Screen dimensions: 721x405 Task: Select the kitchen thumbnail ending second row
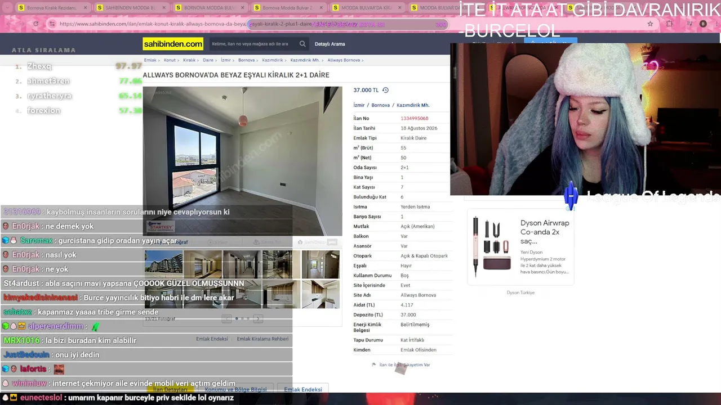click(x=321, y=294)
